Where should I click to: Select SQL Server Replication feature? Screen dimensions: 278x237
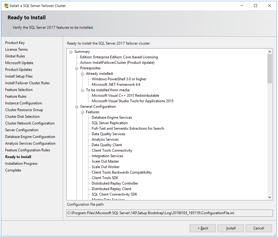click(109, 123)
